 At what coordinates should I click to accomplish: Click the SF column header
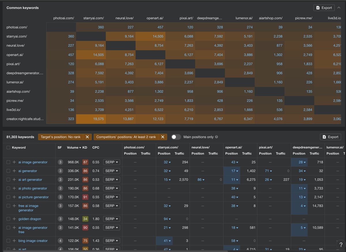coord(59,147)
